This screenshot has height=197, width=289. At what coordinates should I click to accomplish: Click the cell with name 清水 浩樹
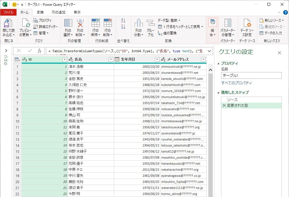pyautogui.click(x=91, y=67)
